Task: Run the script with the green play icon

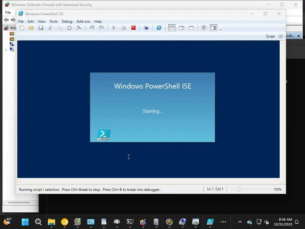Action: point(114,28)
